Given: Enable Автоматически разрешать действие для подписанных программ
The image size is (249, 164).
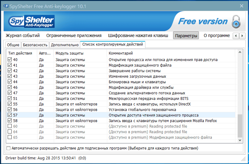Looking at the screenshot, I should (x=8, y=148).
